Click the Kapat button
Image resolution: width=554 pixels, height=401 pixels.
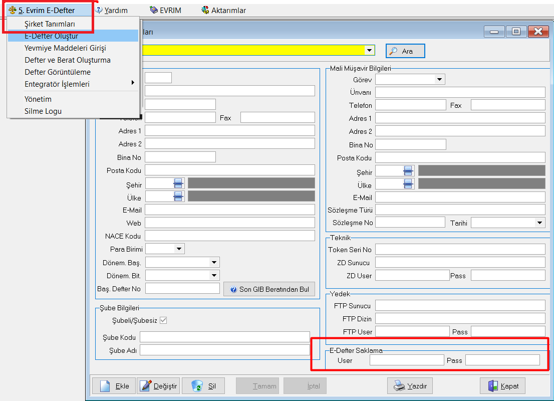coord(502,386)
